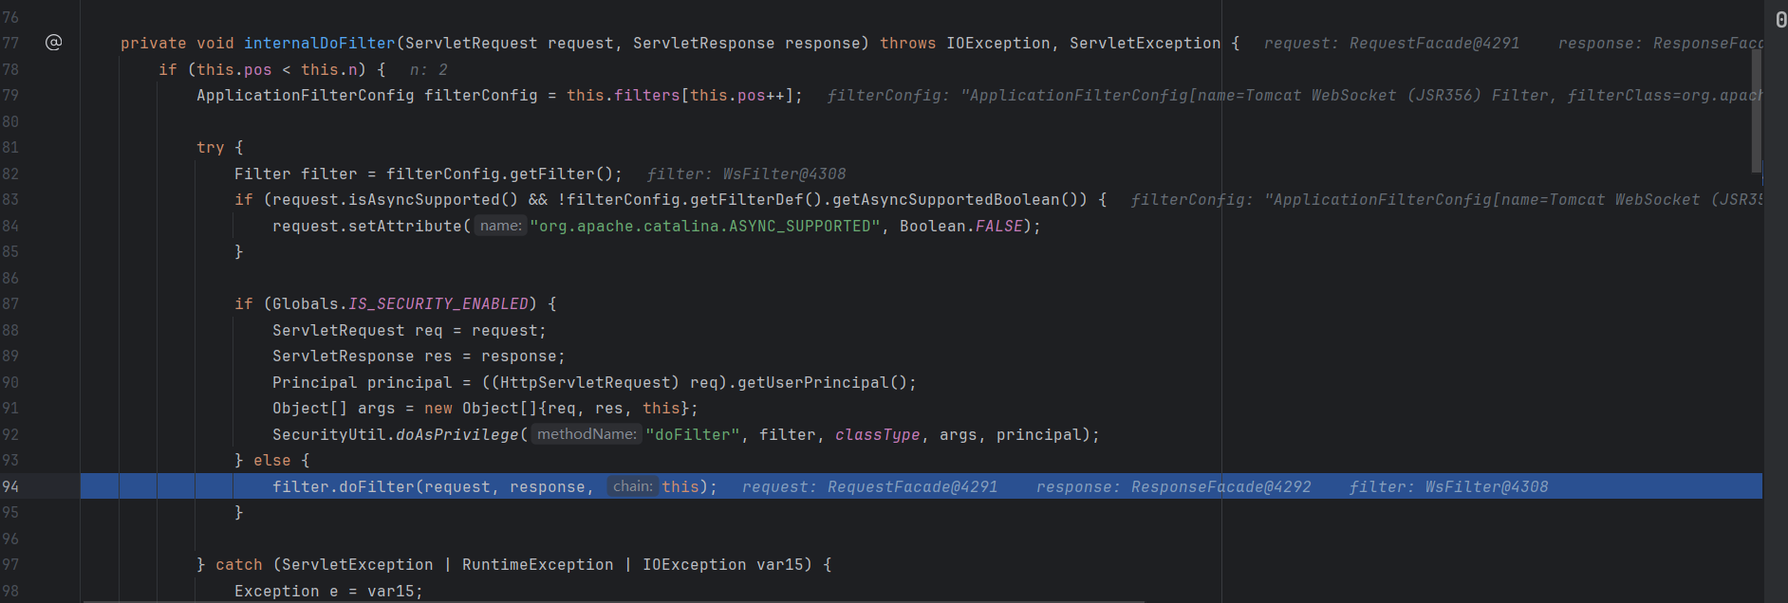Image resolution: width=1788 pixels, height=603 pixels.
Task: Toggle a breakpoint on line number 94
Action: click(11, 486)
